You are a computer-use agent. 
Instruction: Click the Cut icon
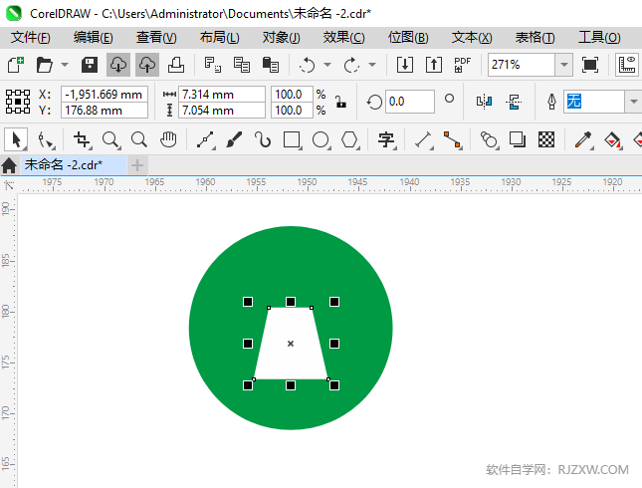(x=212, y=65)
